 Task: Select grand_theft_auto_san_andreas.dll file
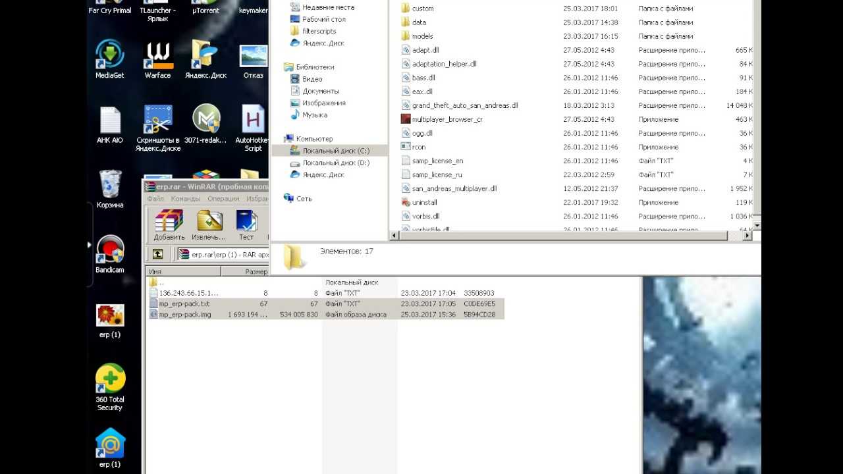460,105
